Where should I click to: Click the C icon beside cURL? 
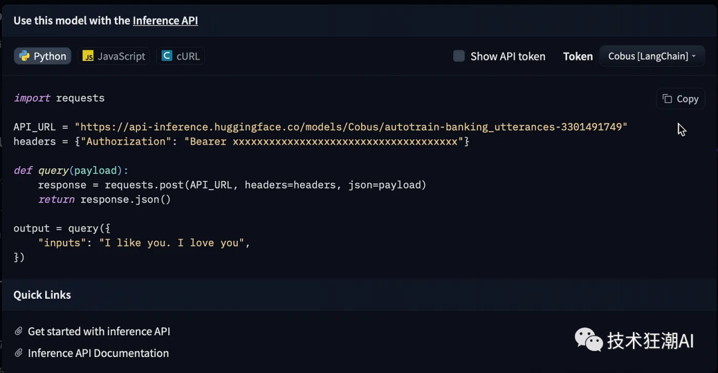click(x=167, y=56)
